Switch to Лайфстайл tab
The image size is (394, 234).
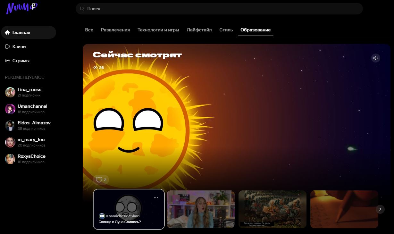[199, 30]
